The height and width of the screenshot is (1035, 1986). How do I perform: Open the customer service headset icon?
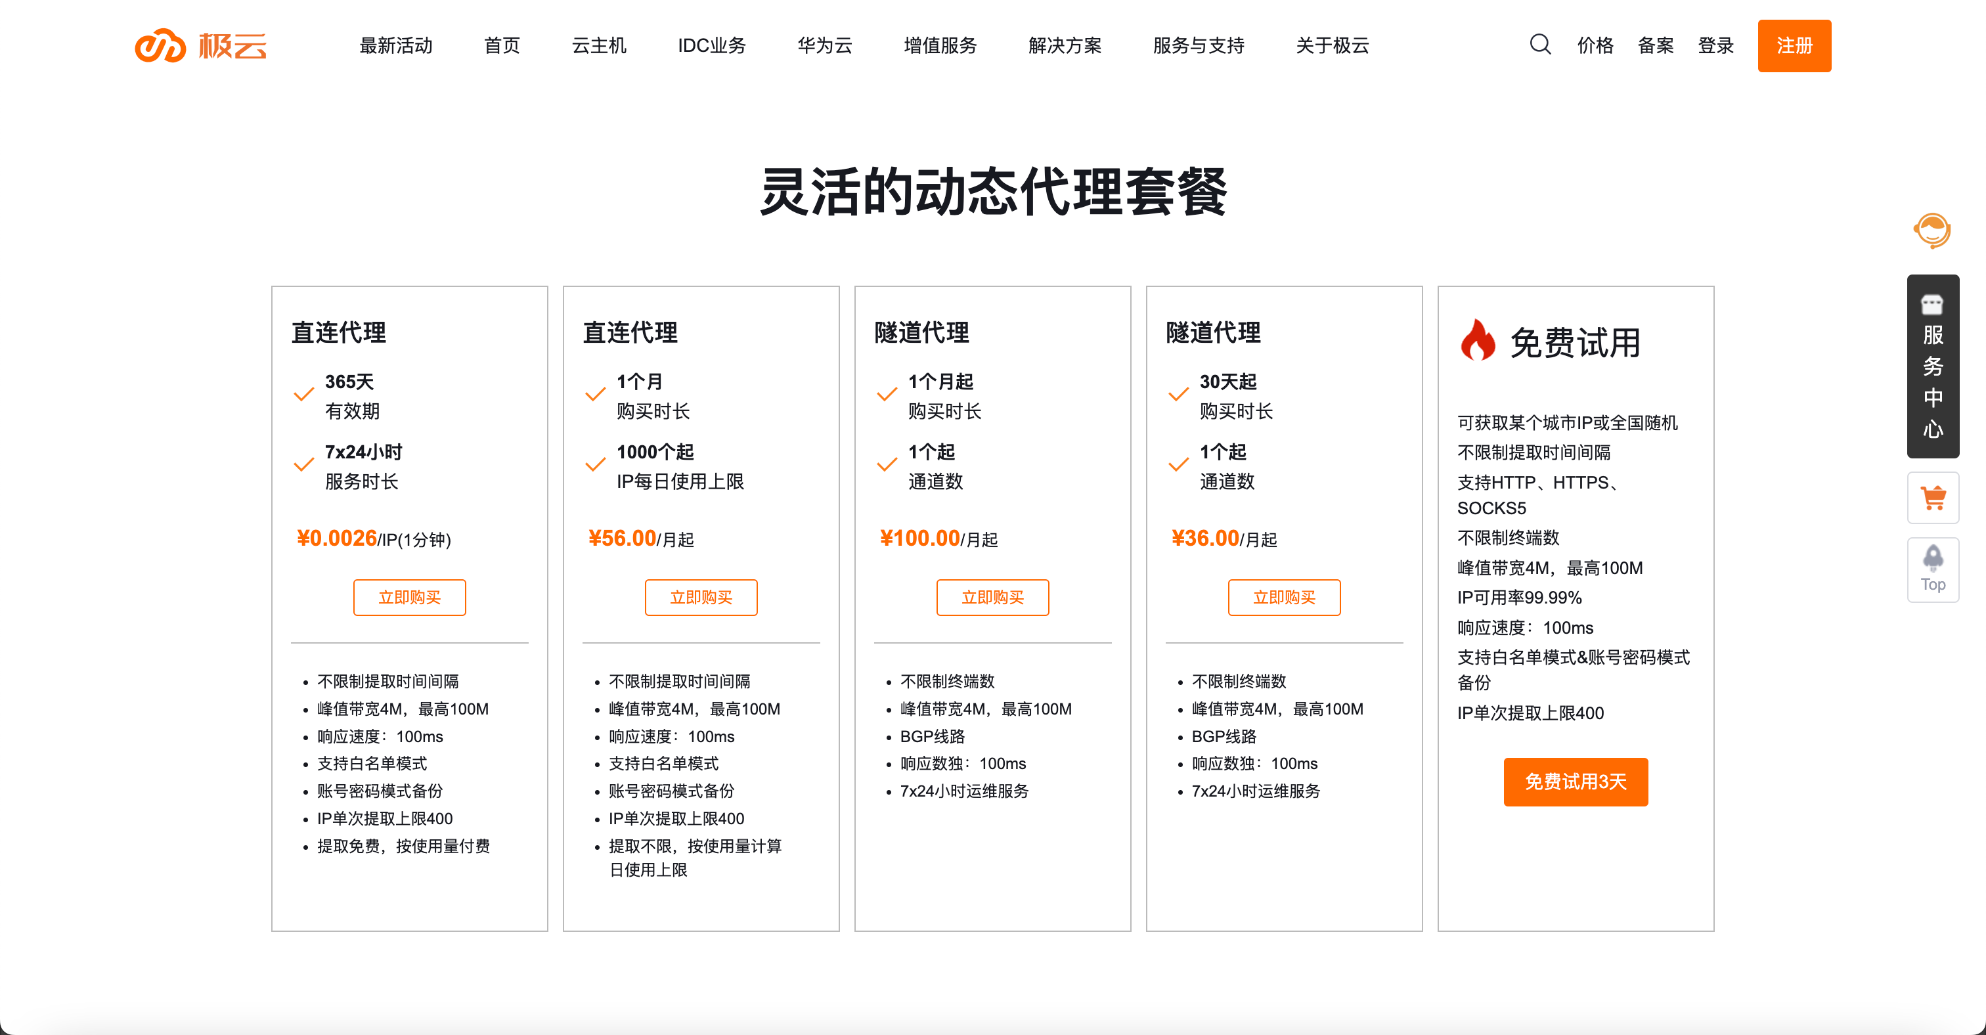(x=1931, y=231)
